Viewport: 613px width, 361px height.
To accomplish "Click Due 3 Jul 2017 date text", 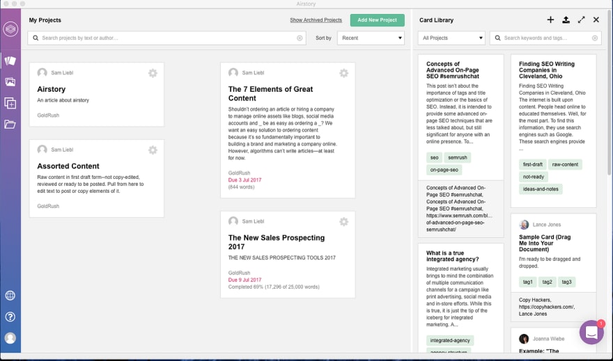I will [x=245, y=180].
